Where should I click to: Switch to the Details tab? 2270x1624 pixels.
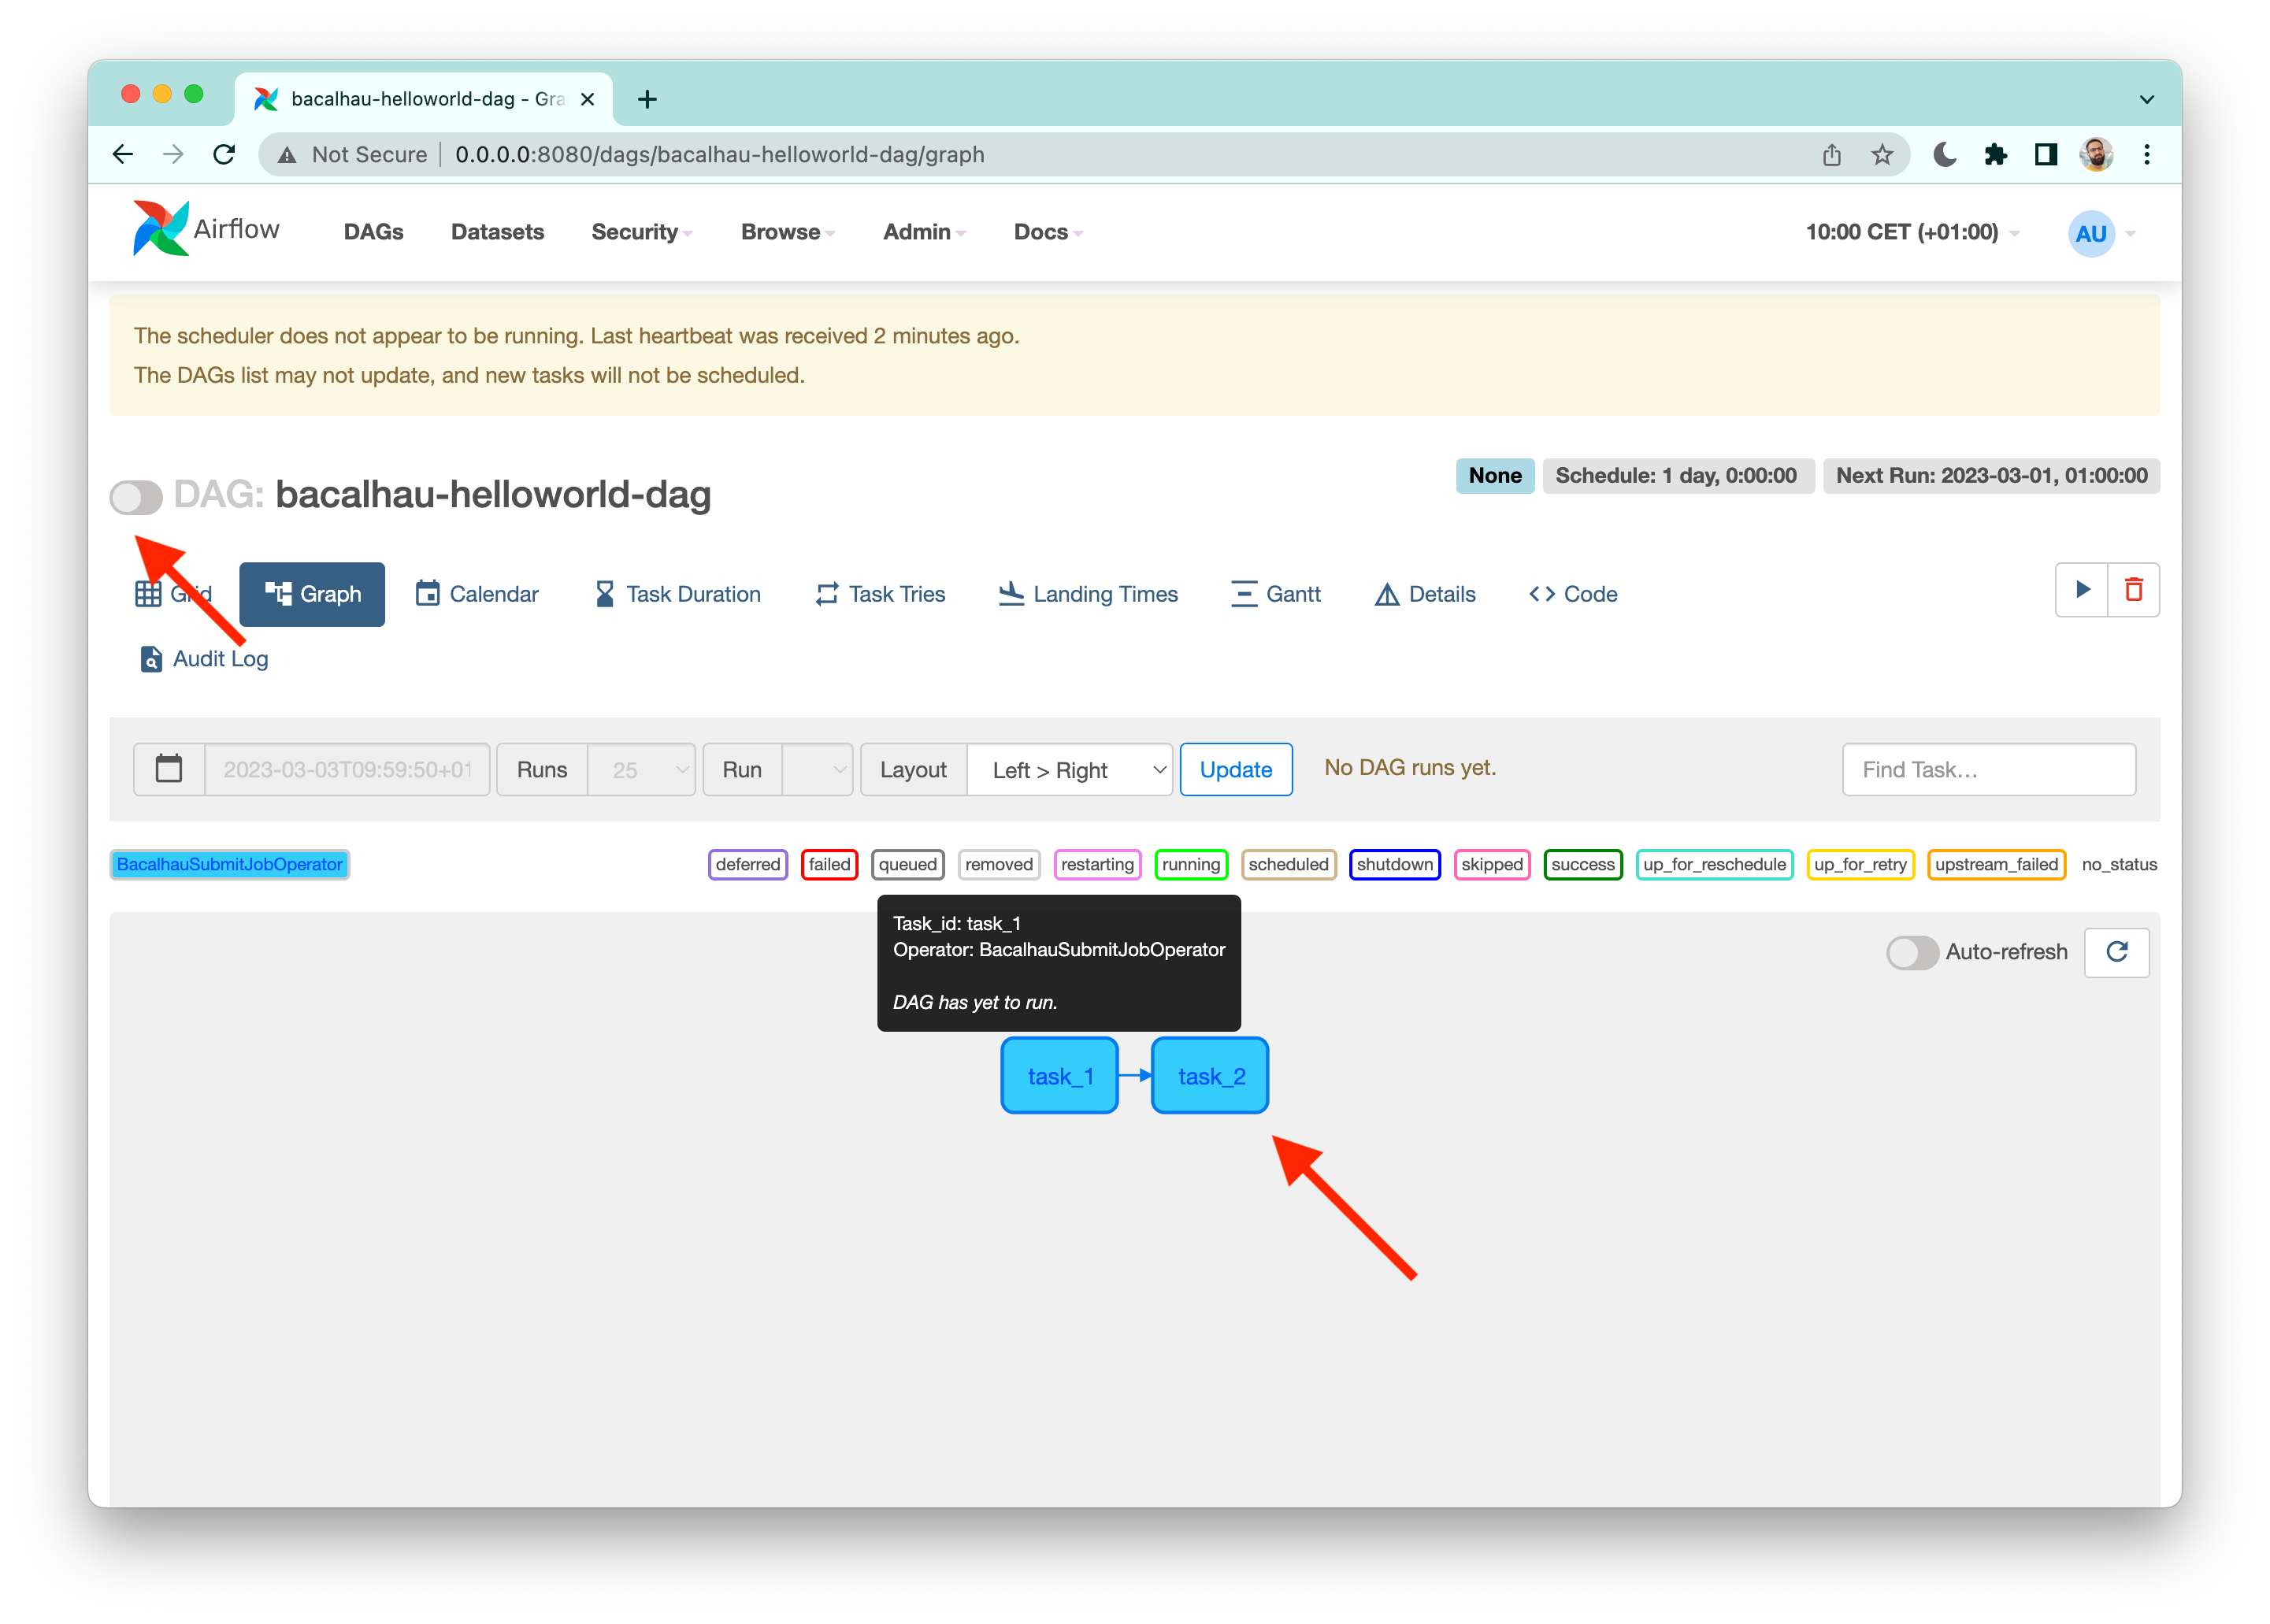(x=1425, y=594)
